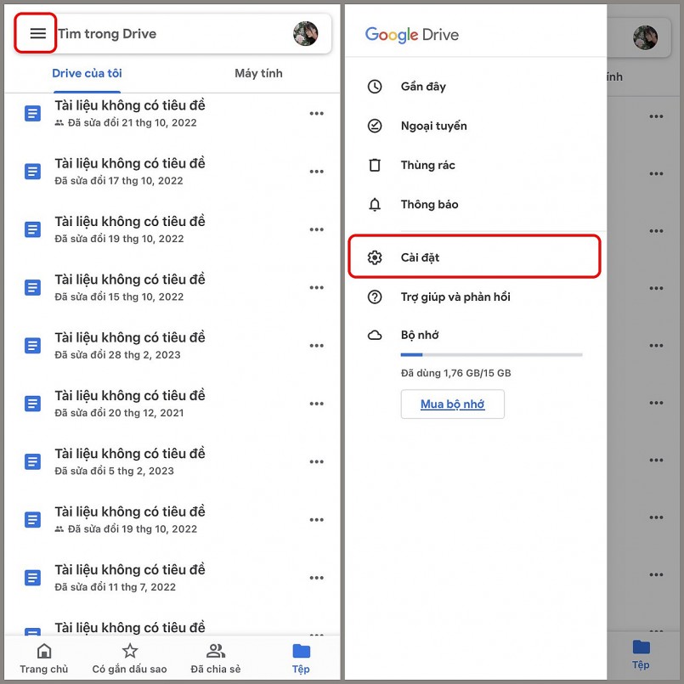Open the hamburger menu in Drive
This screenshot has width=684, height=684.
pos(37,34)
